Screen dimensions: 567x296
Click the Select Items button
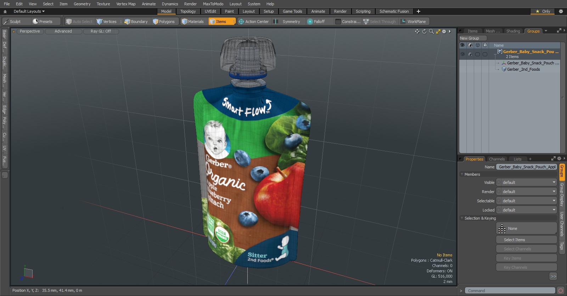tap(527, 240)
